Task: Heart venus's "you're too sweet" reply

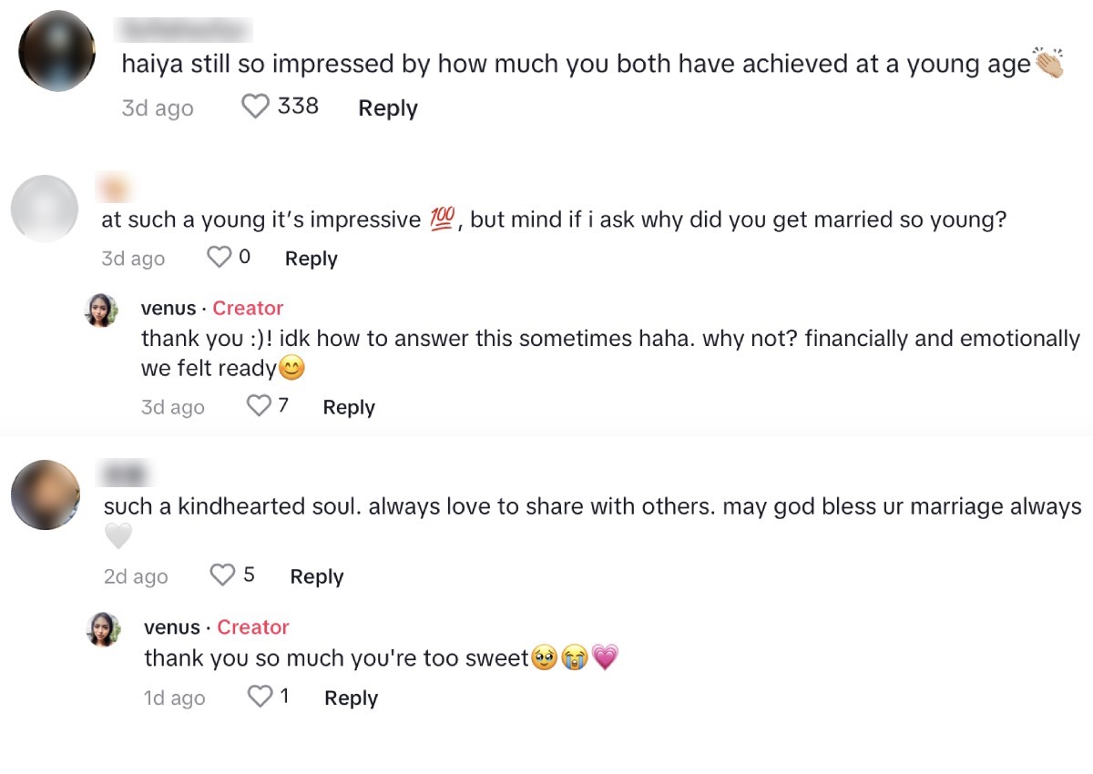Action: click(x=260, y=698)
